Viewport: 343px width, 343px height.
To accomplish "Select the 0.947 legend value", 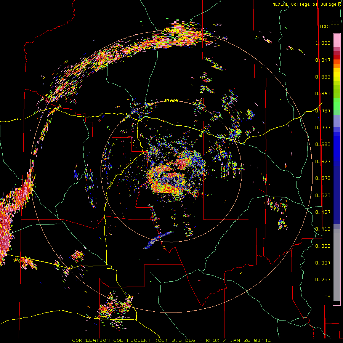I will click(323, 60).
